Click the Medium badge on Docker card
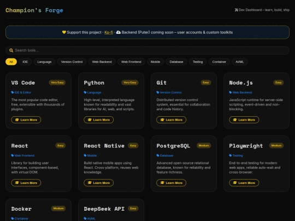Image resolution: width=295 pixels, height=221 pixels. pyautogui.click(x=58, y=208)
